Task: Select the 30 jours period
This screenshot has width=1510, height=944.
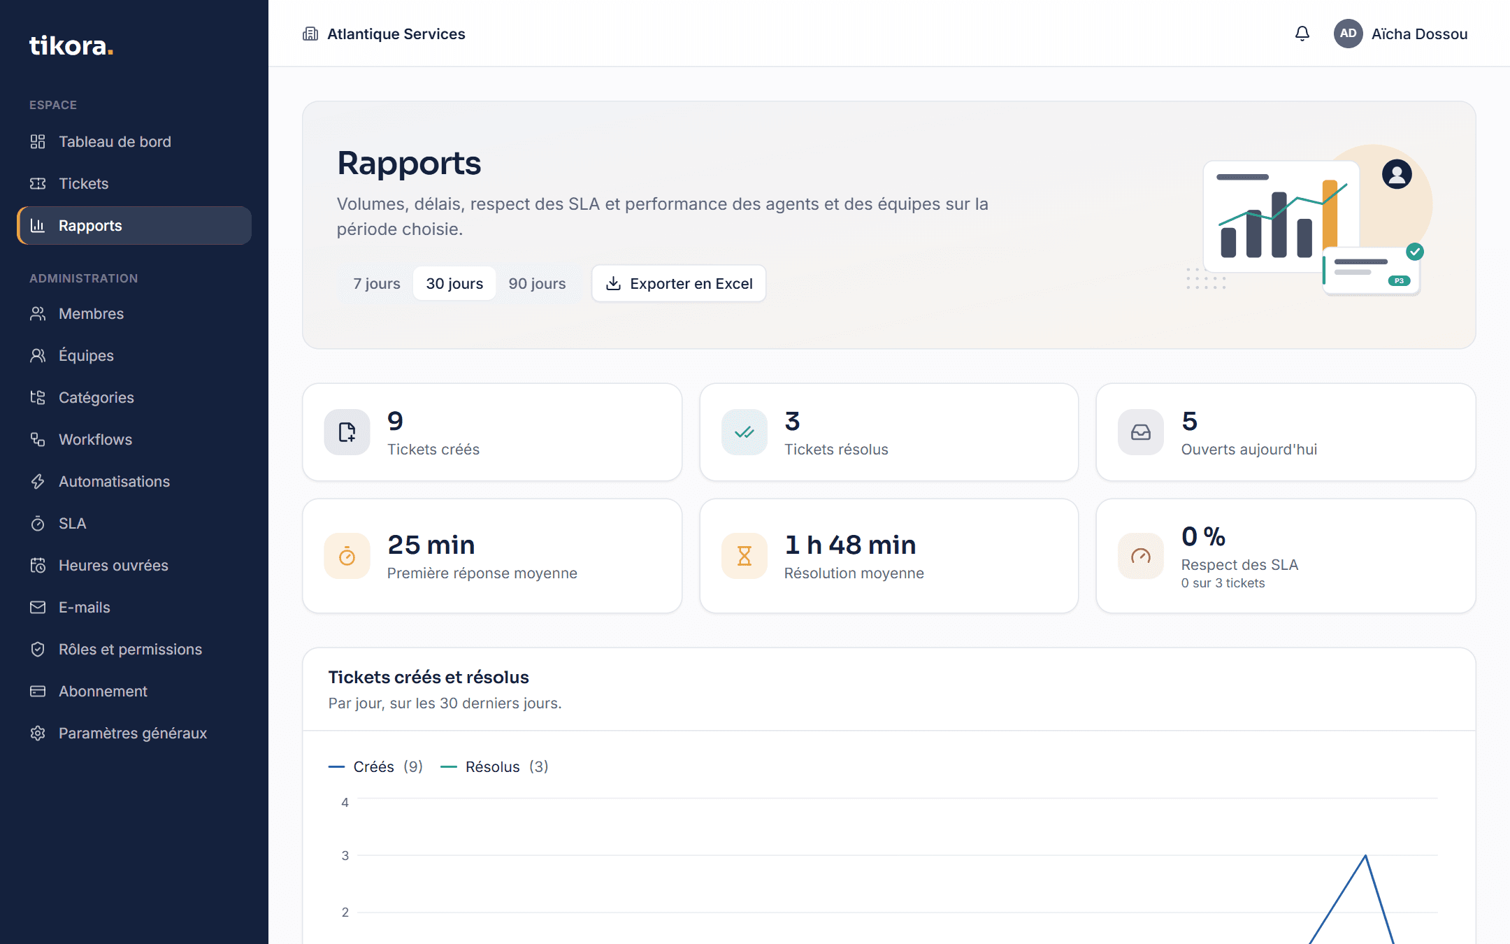Action: [x=454, y=283]
